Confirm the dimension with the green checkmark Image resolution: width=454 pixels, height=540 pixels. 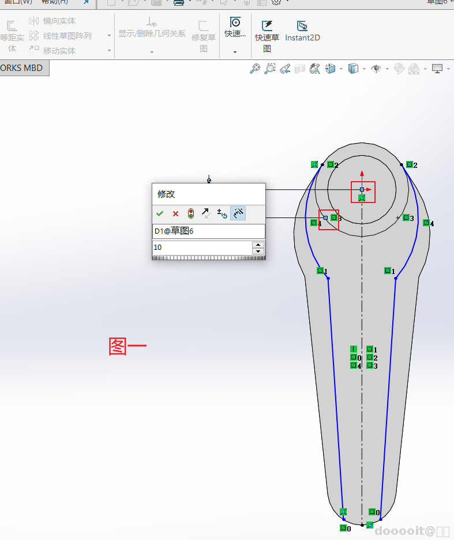pyautogui.click(x=160, y=213)
